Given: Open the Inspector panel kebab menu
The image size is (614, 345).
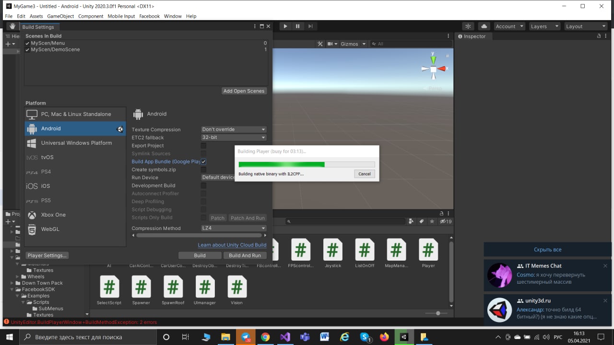Looking at the screenshot, I should tap(607, 36).
